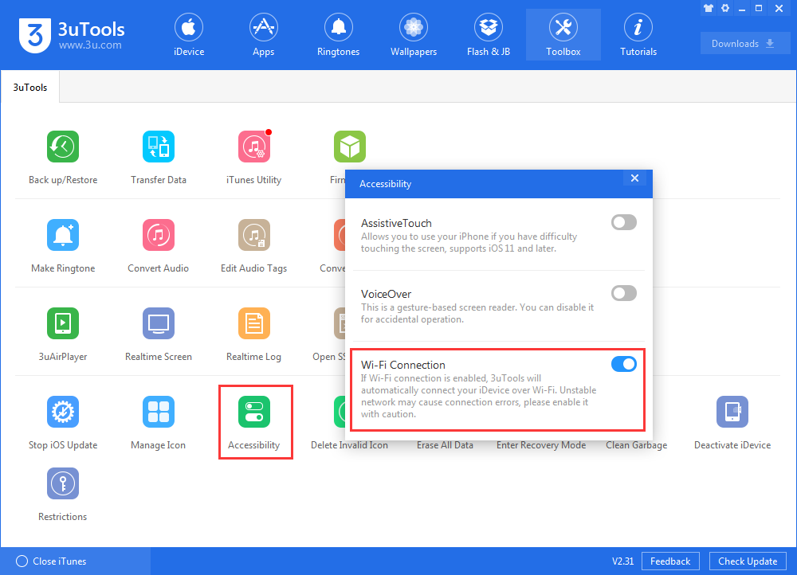The width and height of the screenshot is (797, 575).
Task: Open the Downloads button
Action: point(744,44)
